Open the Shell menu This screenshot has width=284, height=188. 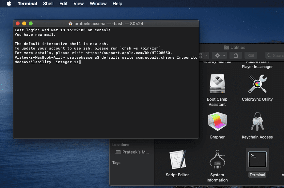48,4
